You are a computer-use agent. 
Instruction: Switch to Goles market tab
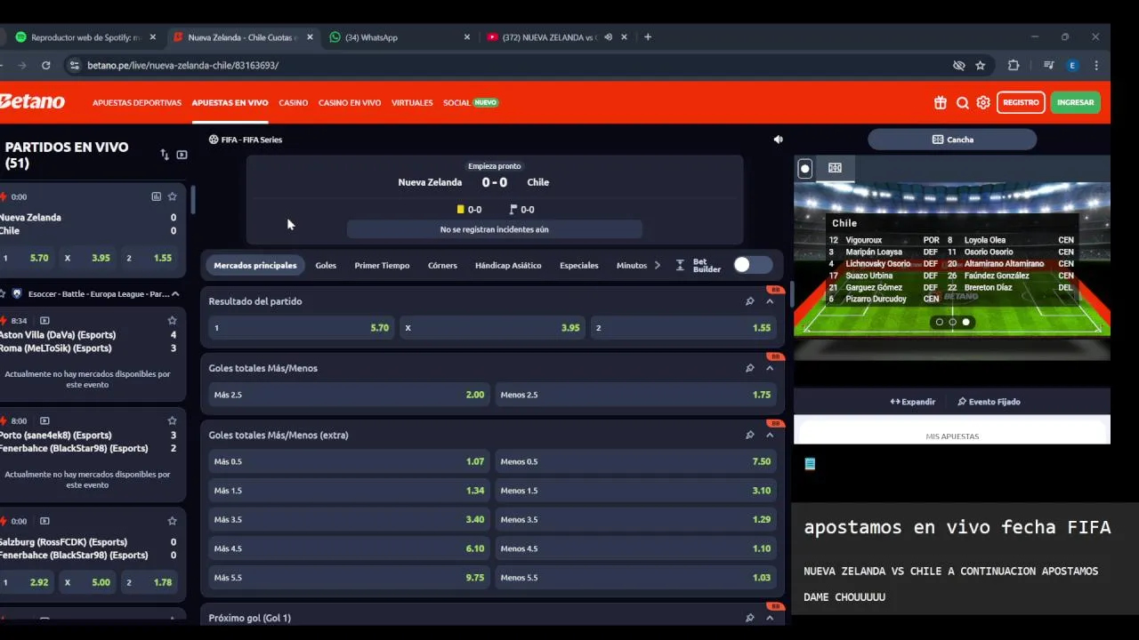(326, 265)
